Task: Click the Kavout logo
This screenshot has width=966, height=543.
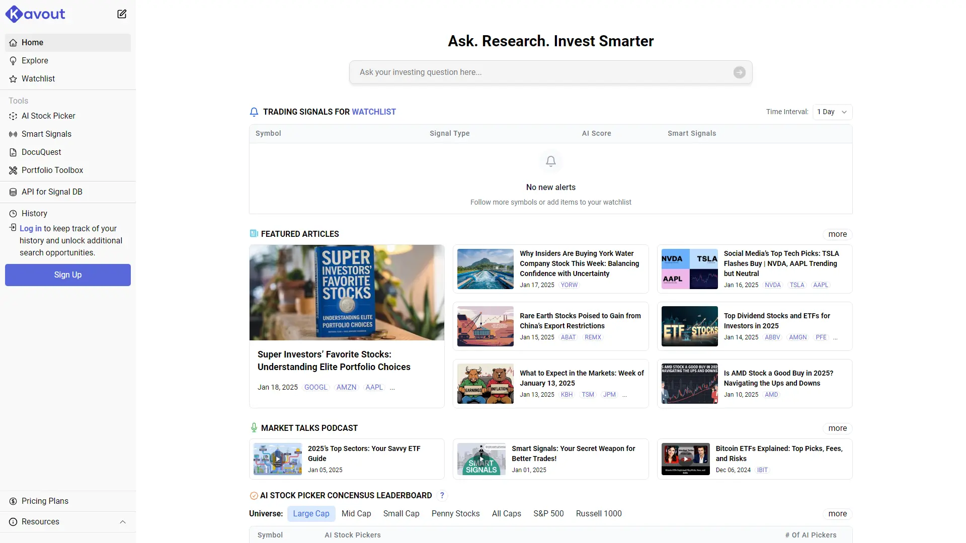Action: tap(36, 14)
